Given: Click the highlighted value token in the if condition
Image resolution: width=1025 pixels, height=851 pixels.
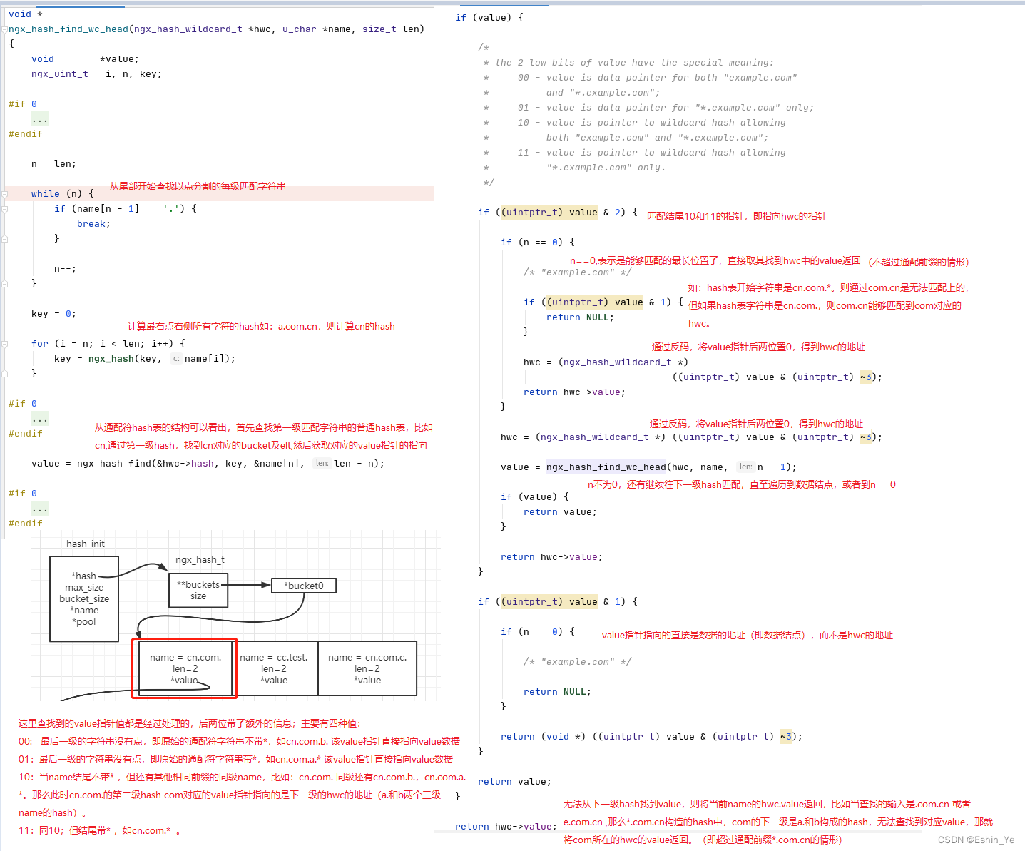Looking at the screenshot, I should [583, 212].
